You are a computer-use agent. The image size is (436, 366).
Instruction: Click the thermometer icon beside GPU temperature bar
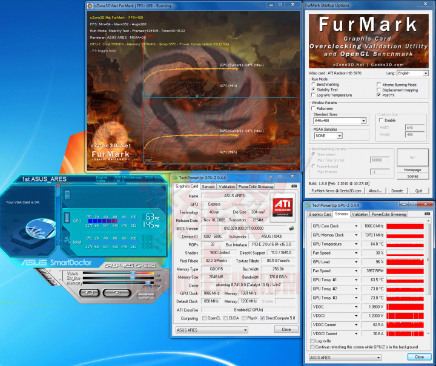point(67,218)
